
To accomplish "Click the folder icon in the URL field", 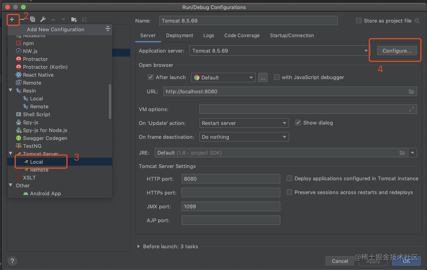I will pos(412,92).
